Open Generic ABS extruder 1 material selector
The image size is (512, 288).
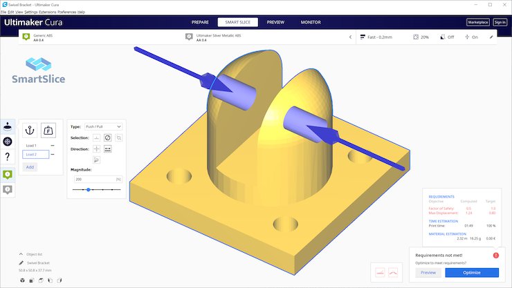[101, 37]
